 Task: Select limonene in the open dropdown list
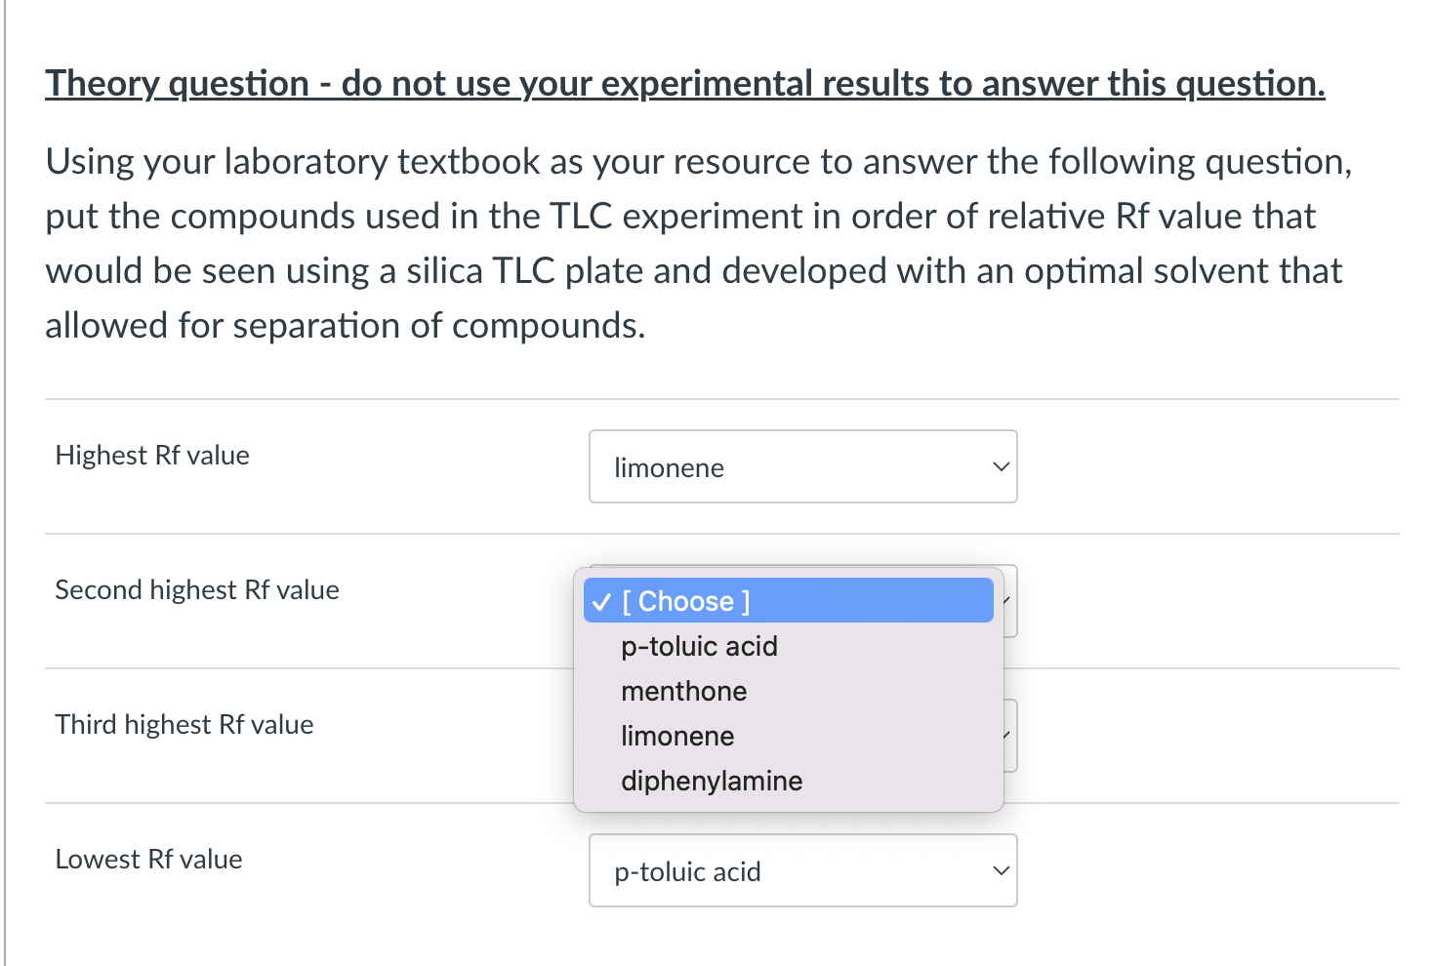pyautogui.click(x=677, y=736)
